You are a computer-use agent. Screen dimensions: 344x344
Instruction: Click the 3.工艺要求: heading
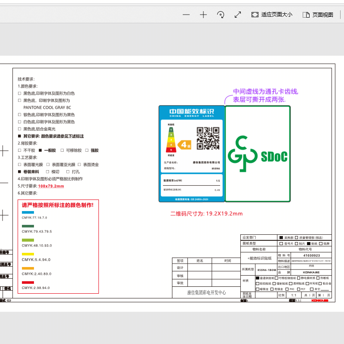coord(28,157)
